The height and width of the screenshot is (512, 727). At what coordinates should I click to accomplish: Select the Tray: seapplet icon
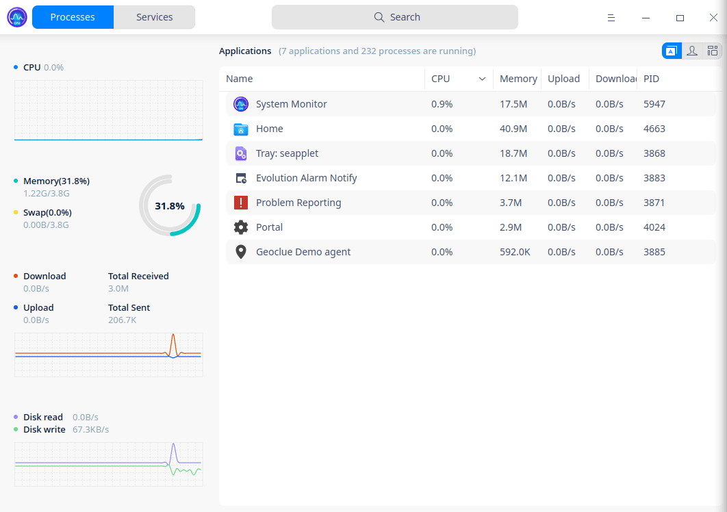click(x=241, y=153)
